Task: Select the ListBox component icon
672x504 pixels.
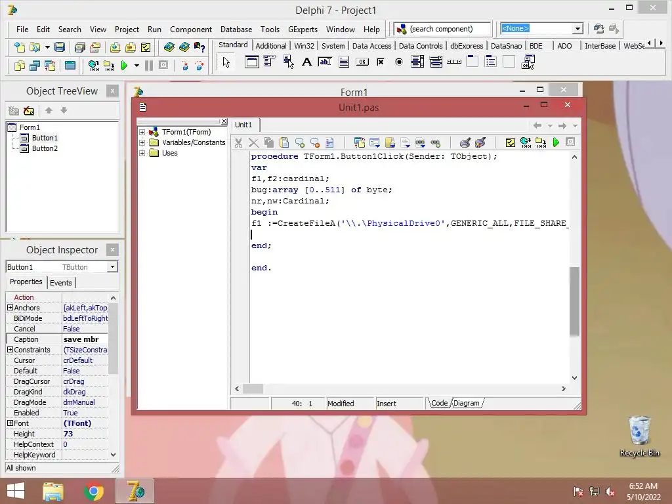Action: [417, 62]
